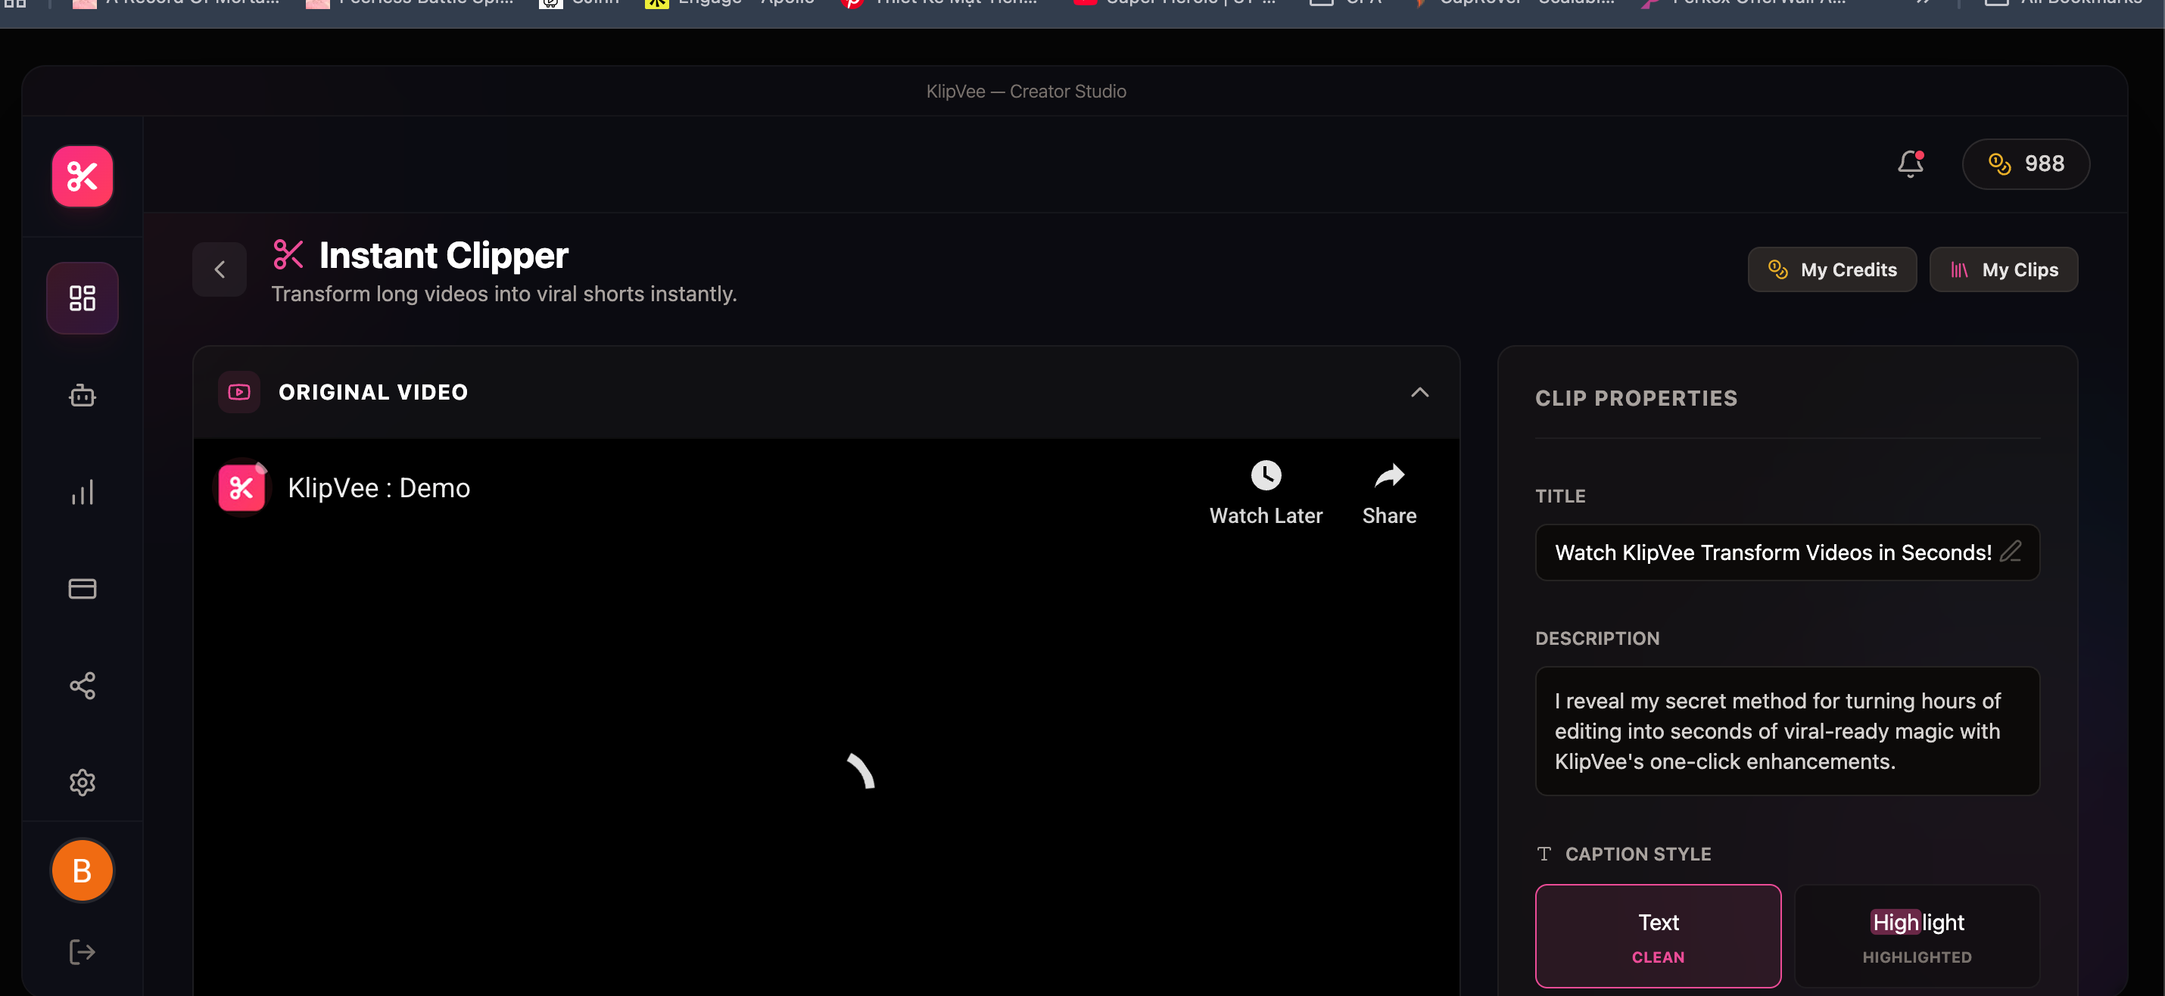The width and height of the screenshot is (2165, 996).
Task: Click the back arrow beside Instant Clipper
Action: 220,269
